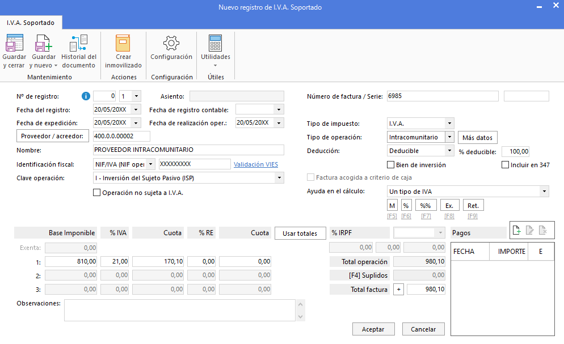
Task: Click the info icon beside Nº de registro
Action: pos(86,96)
